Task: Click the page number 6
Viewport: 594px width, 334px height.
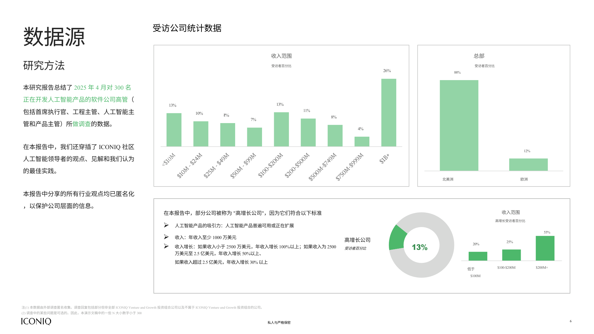Action: pos(570,321)
